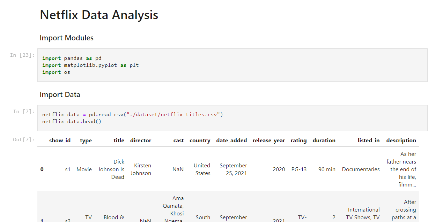Image resolution: width=428 pixels, height=222 pixels.
Task: Click the "Netflix Data Analysis" title heading
Action: [99, 15]
